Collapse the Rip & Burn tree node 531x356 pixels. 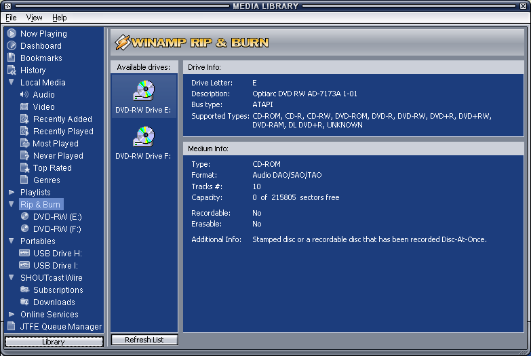(12, 204)
